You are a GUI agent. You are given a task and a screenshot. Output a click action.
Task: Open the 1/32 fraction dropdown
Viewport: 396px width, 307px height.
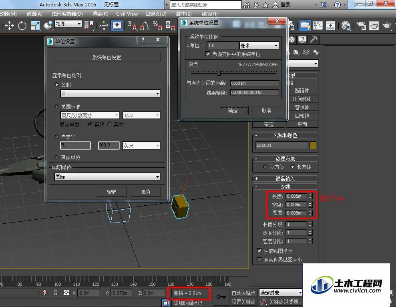tap(142, 115)
